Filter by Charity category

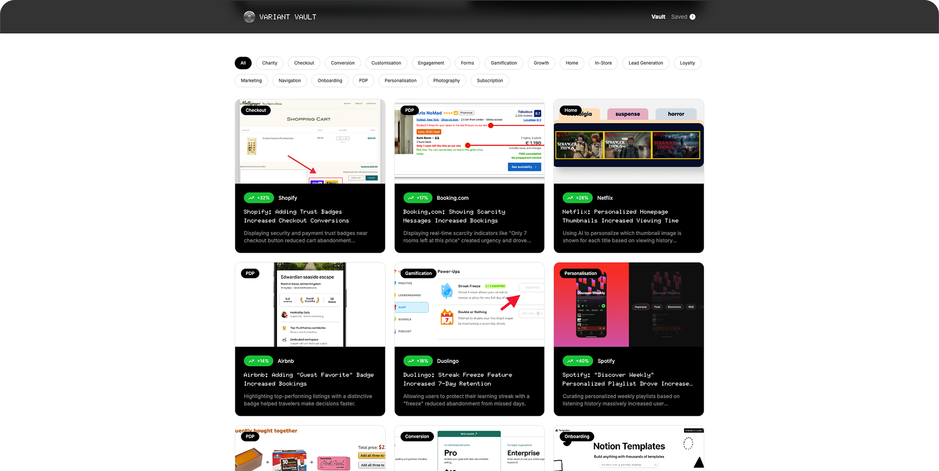click(x=269, y=63)
